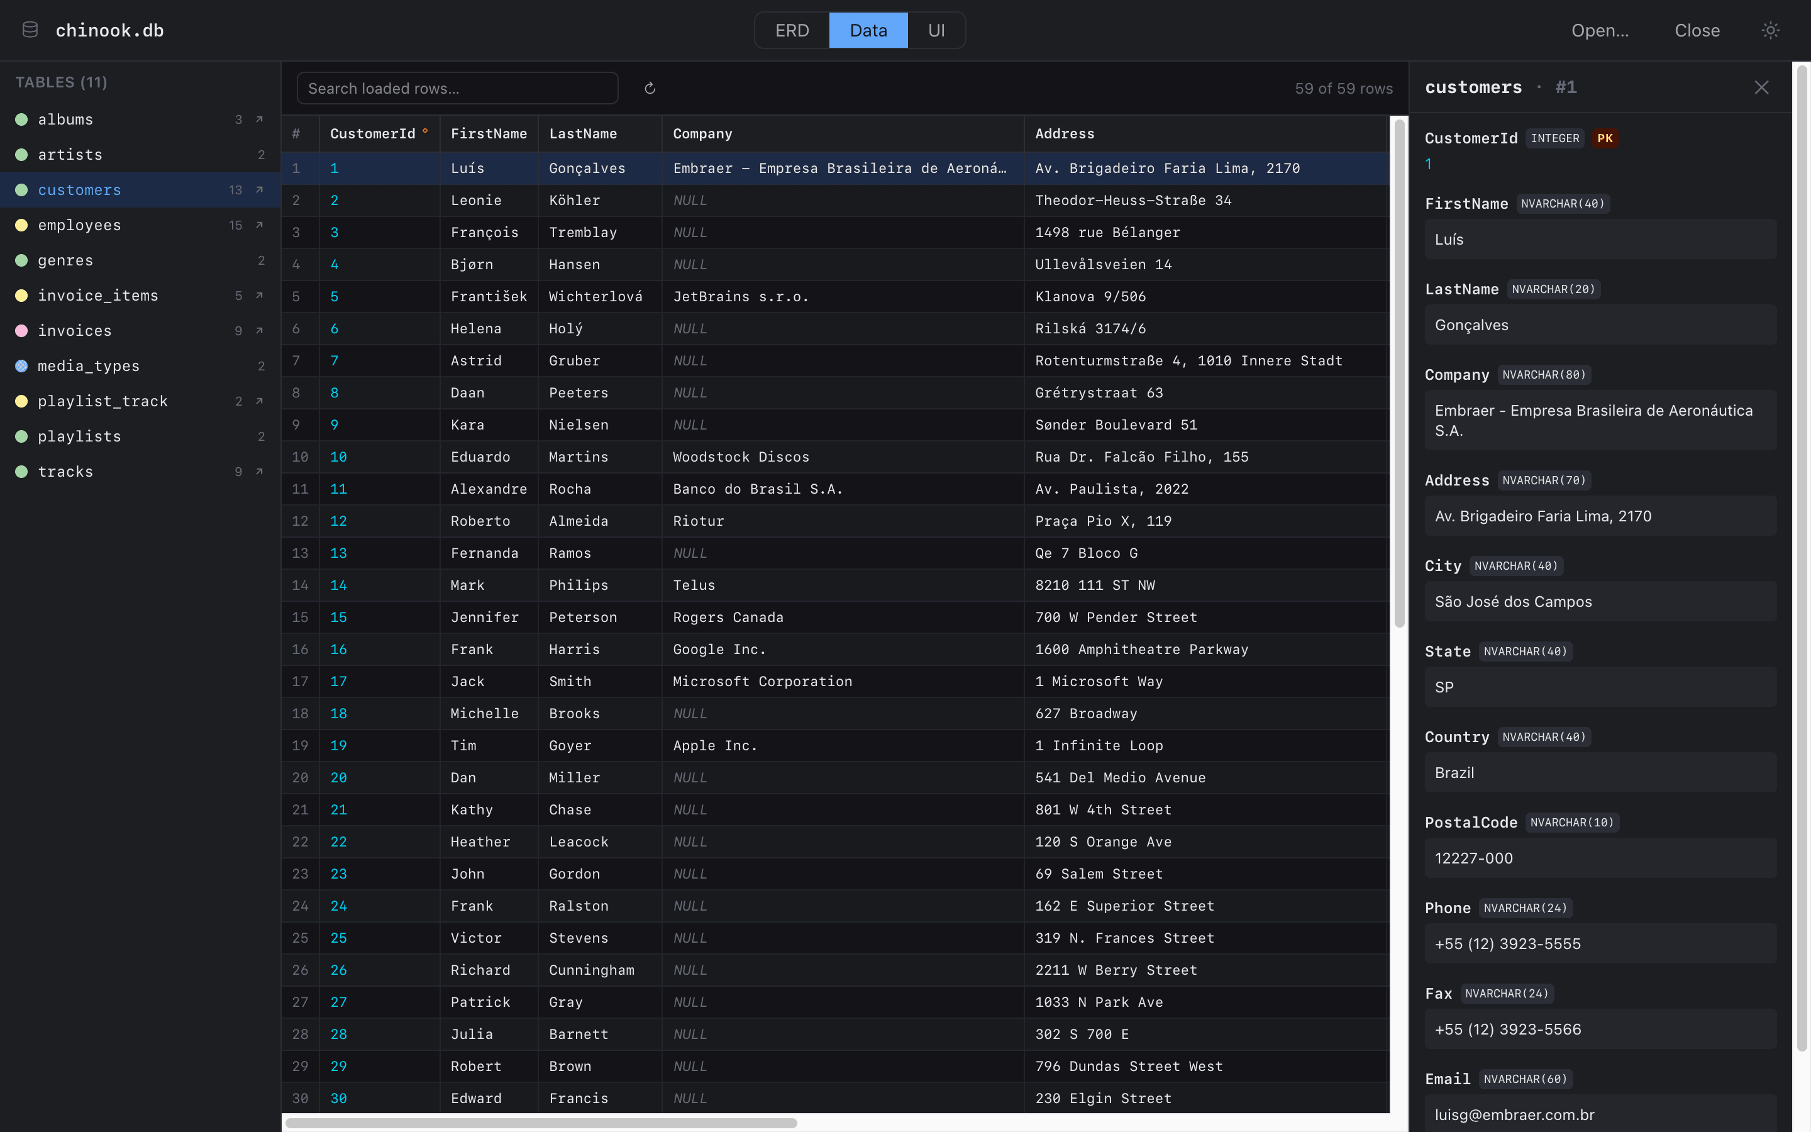
Task: Click the Open... button
Action: point(1600,30)
